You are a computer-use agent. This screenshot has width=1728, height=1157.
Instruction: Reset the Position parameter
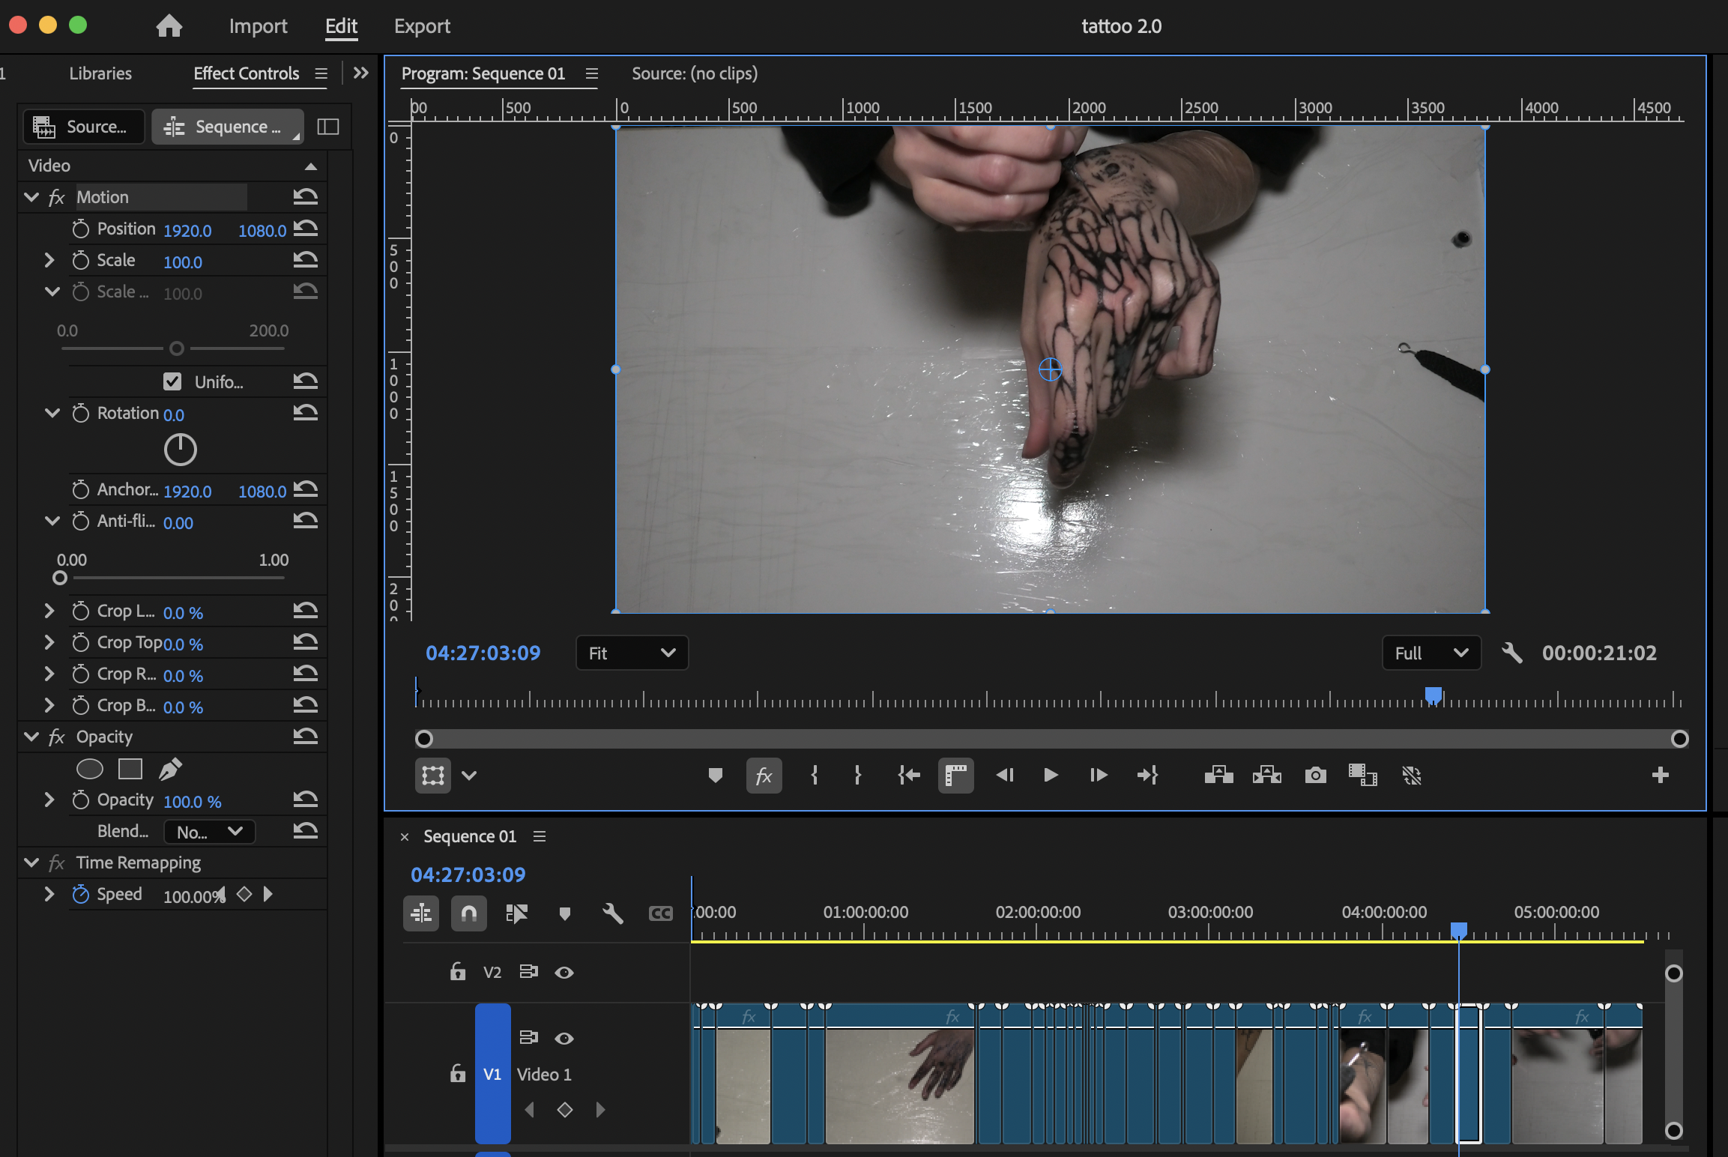[305, 229]
